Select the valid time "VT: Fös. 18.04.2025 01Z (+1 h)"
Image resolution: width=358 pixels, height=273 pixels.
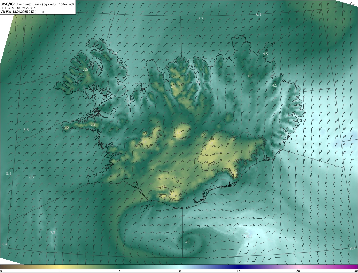pos(22,12)
